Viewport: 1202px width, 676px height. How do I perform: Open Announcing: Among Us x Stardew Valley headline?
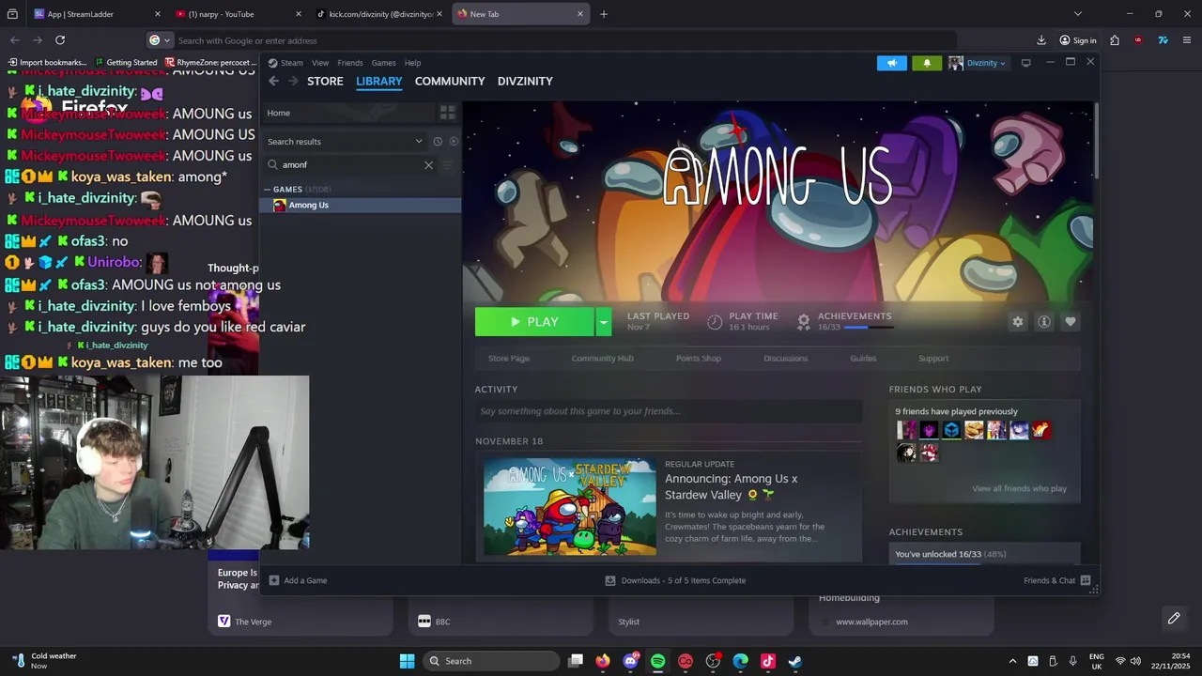(732, 486)
